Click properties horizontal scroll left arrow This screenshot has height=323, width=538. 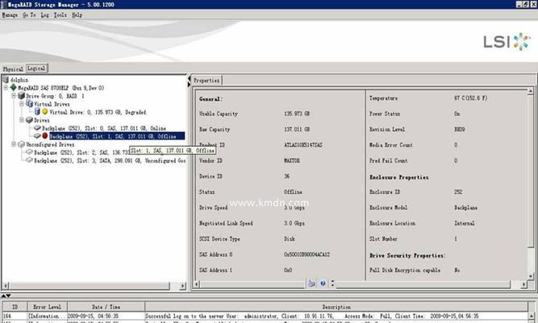(x=197, y=284)
